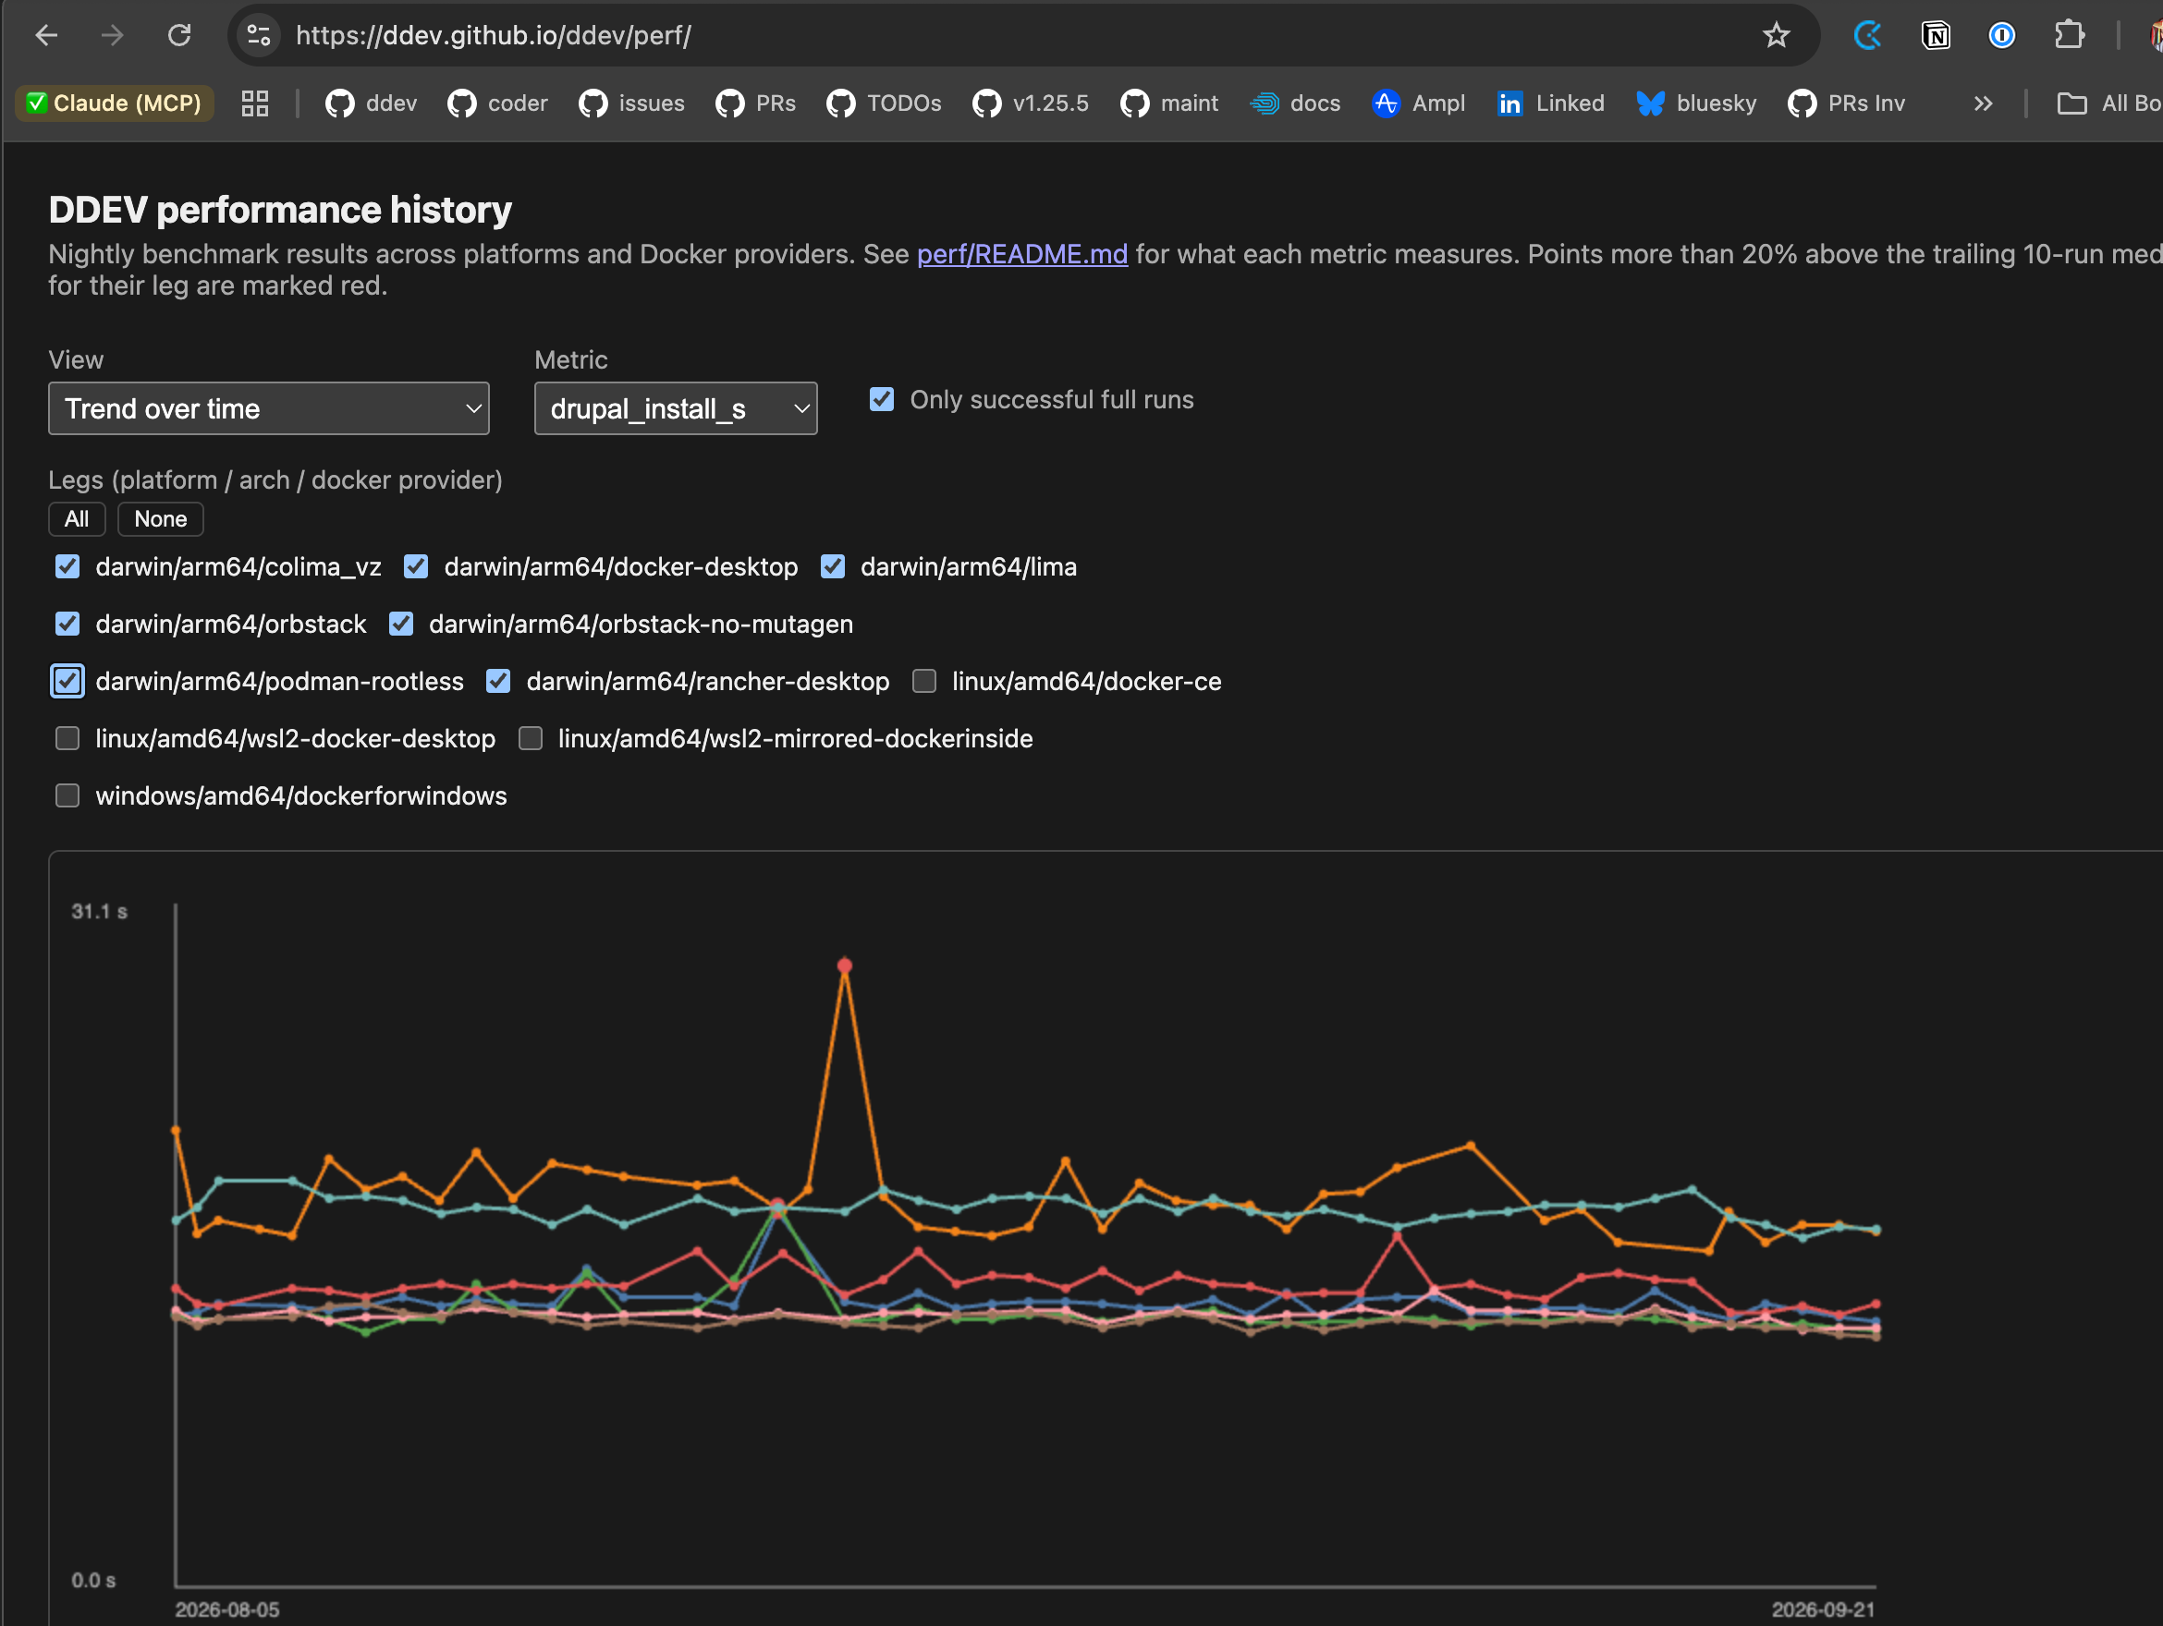Expand hidden bookmarks overflow chevron
Viewport: 2163px width, 1626px height.
point(1982,103)
